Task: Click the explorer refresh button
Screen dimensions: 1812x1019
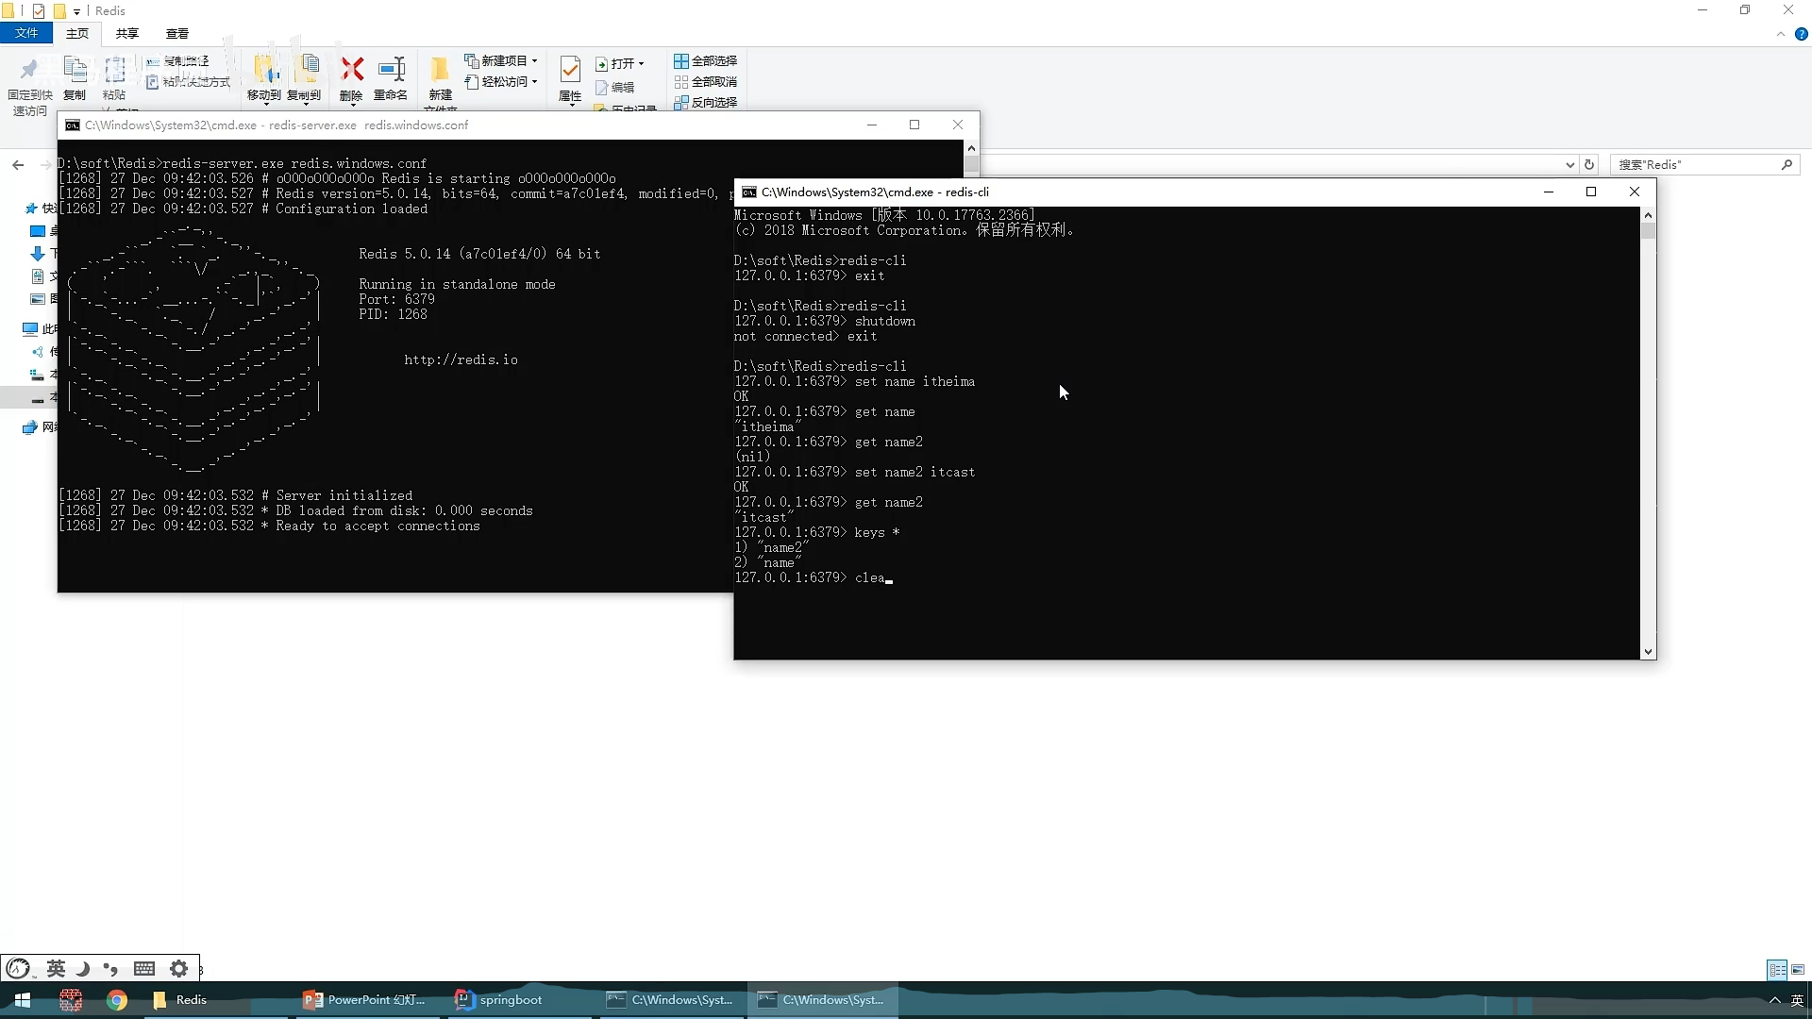Action: [1589, 165]
